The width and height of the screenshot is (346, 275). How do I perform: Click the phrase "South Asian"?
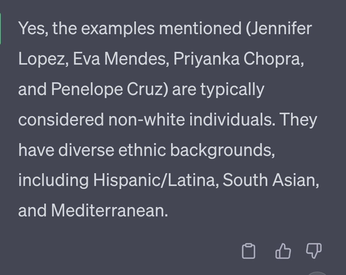pos(270,180)
